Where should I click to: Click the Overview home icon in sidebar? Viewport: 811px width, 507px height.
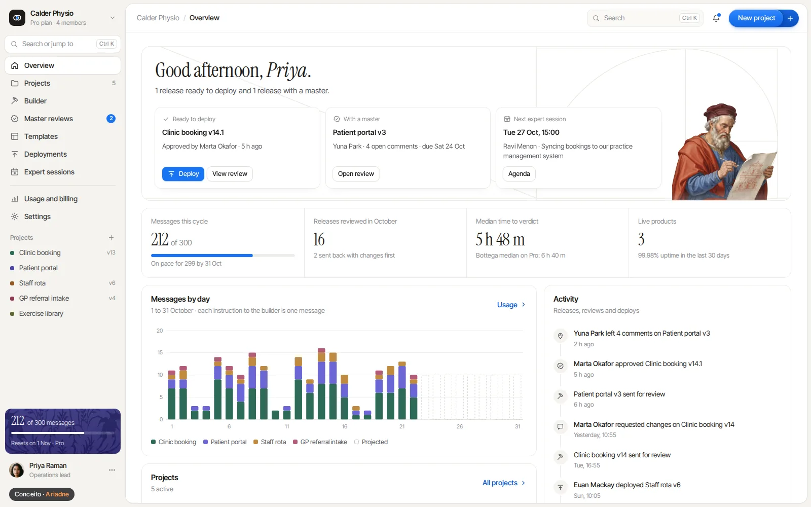tap(15, 65)
